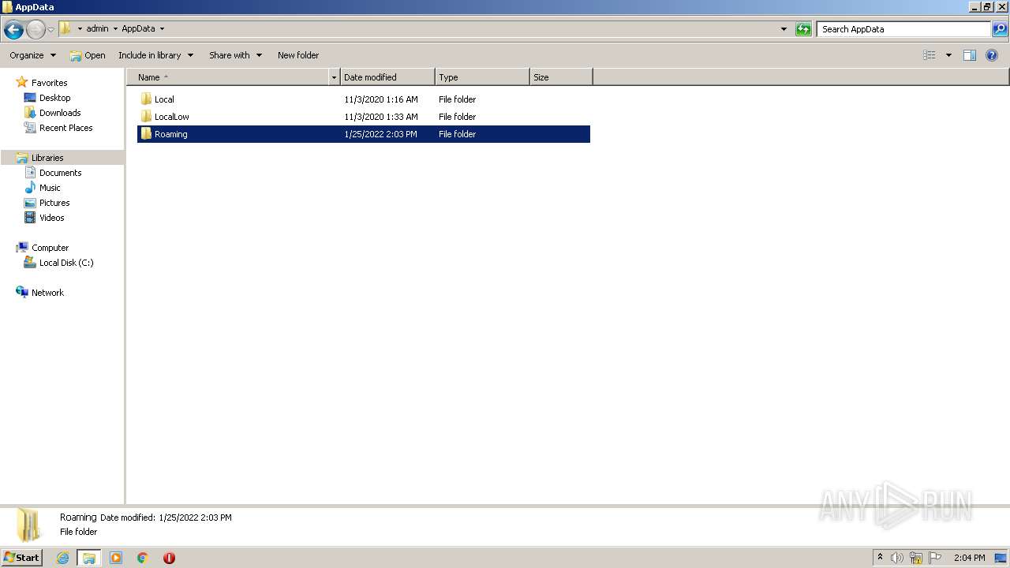Open the Music library
The width and height of the screenshot is (1010, 568).
point(50,188)
